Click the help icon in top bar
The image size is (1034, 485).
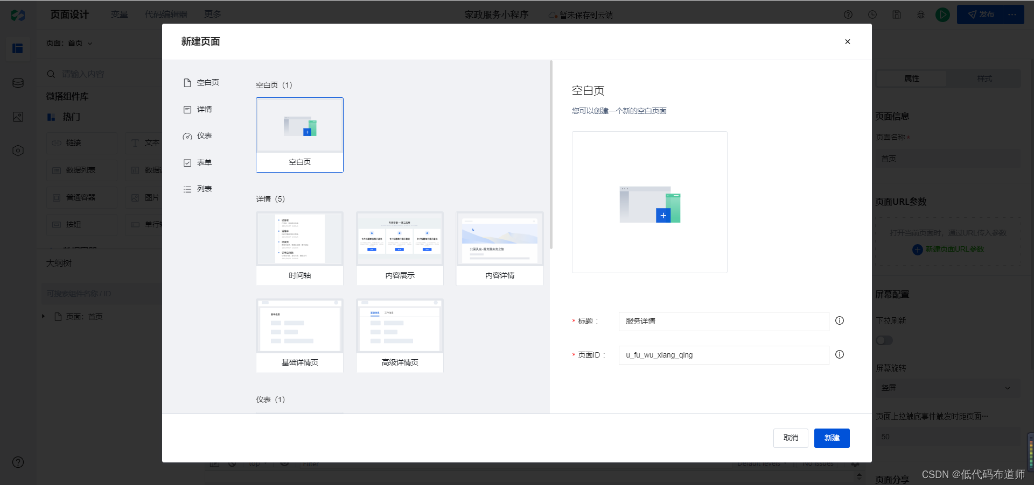848,15
